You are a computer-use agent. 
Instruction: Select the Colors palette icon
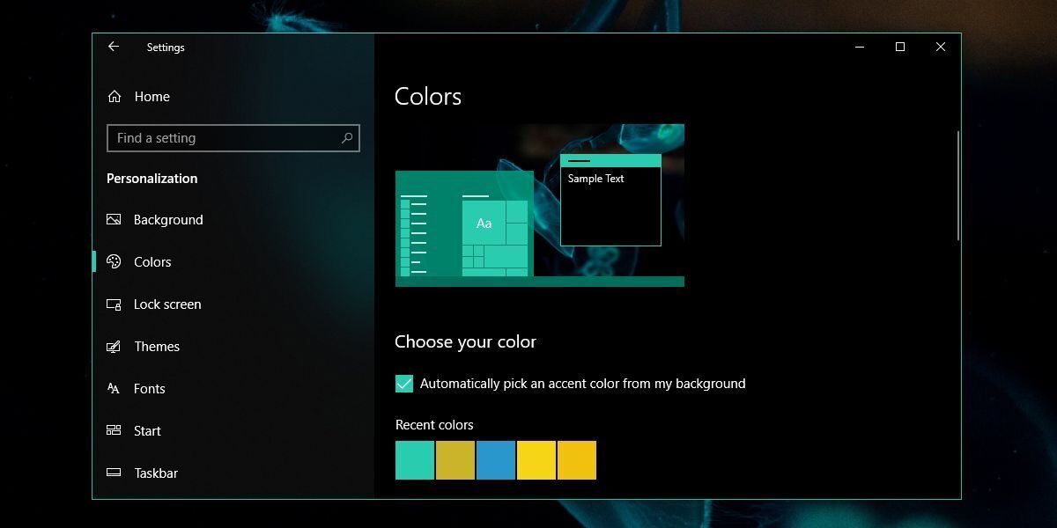click(x=114, y=261)
